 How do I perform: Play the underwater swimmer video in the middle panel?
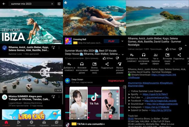[x=94, y=18]
